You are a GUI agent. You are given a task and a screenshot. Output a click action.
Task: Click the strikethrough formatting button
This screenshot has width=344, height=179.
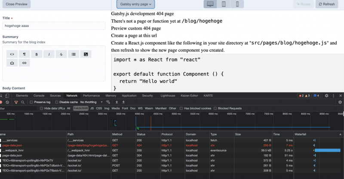tap(61, 55)
